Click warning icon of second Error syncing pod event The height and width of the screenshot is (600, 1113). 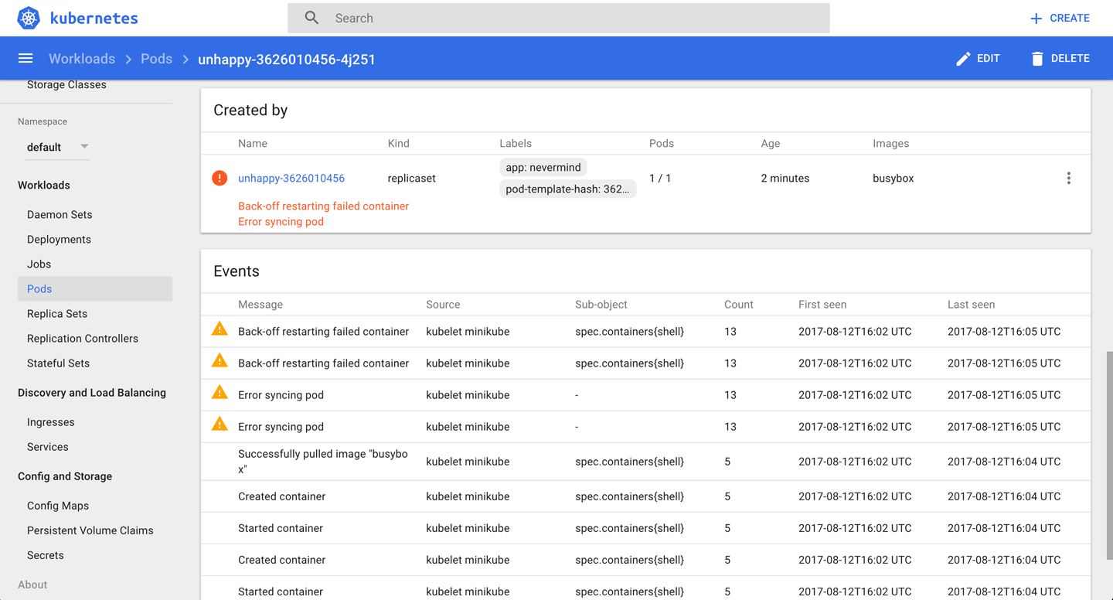pos(220,424)
